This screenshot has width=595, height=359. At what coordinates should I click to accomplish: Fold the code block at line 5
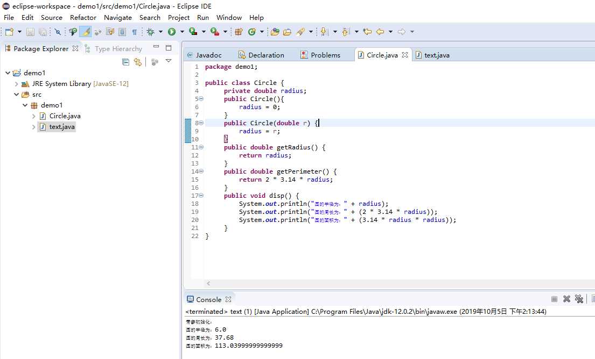pos(201,98)
